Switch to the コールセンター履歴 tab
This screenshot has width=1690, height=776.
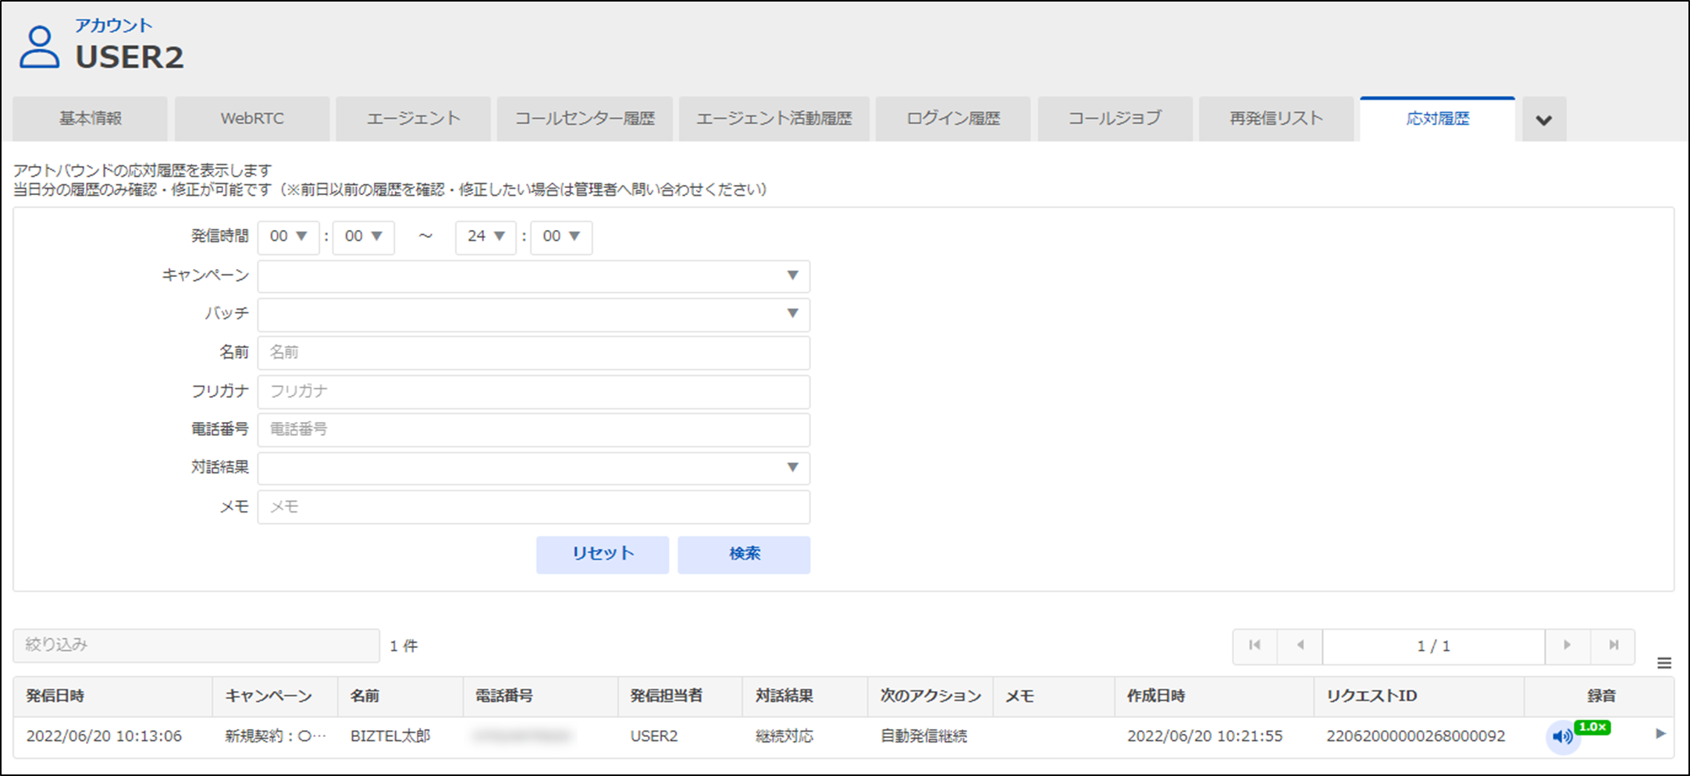click(585, 119)
